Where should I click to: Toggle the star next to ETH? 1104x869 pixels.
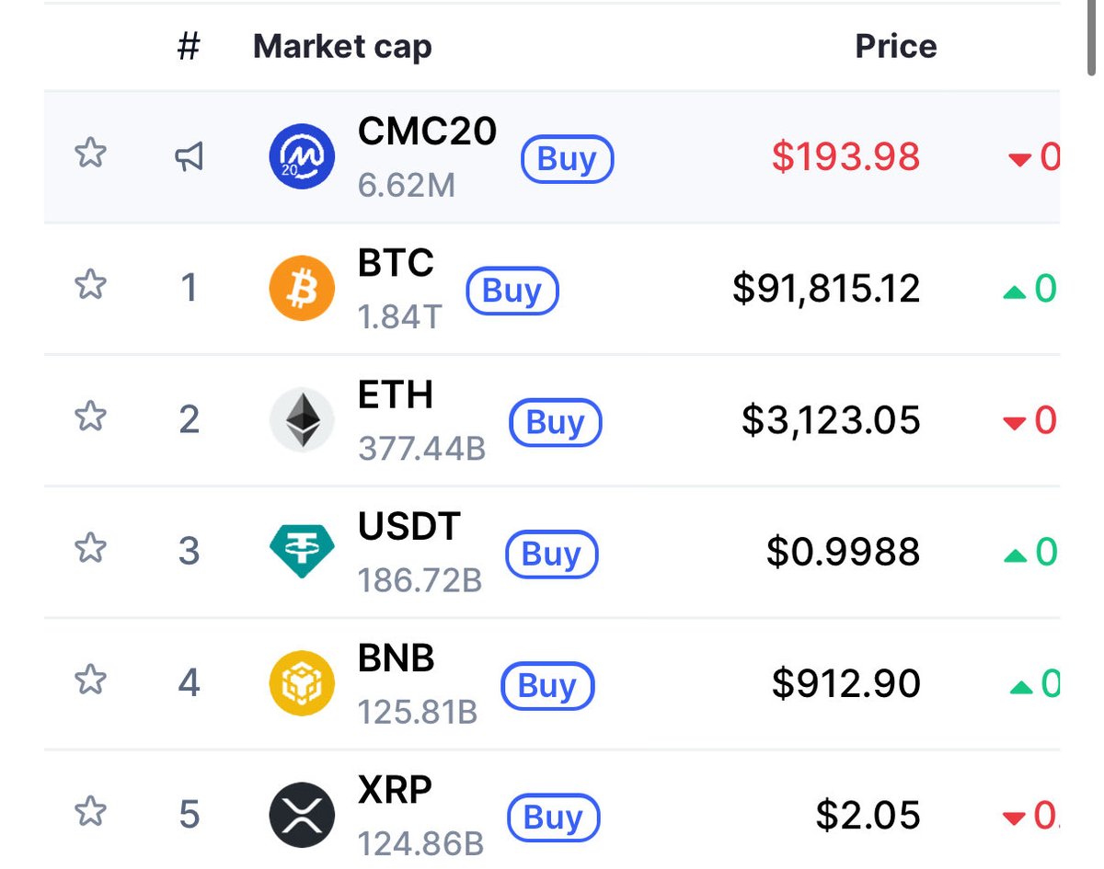pyautogui.click(x=89, y=417)
